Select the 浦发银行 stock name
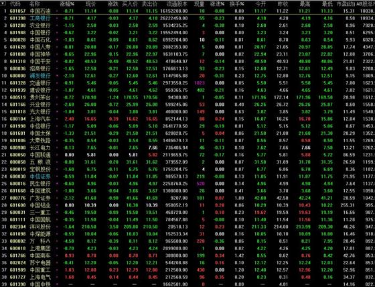The image size is (375, 287). tap(40, 76)
